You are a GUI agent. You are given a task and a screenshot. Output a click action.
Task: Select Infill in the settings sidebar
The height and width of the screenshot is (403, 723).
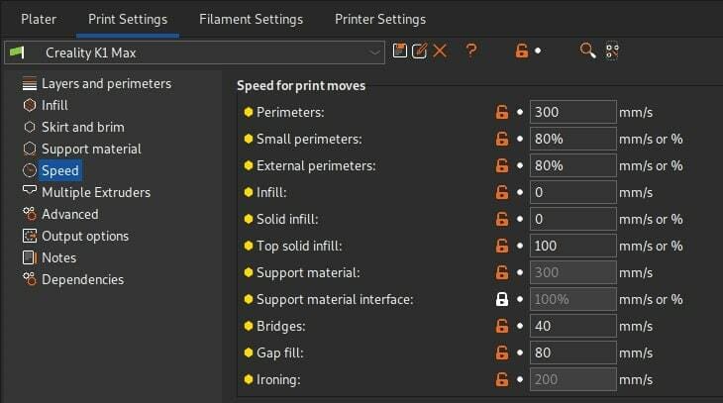[54, 105]
